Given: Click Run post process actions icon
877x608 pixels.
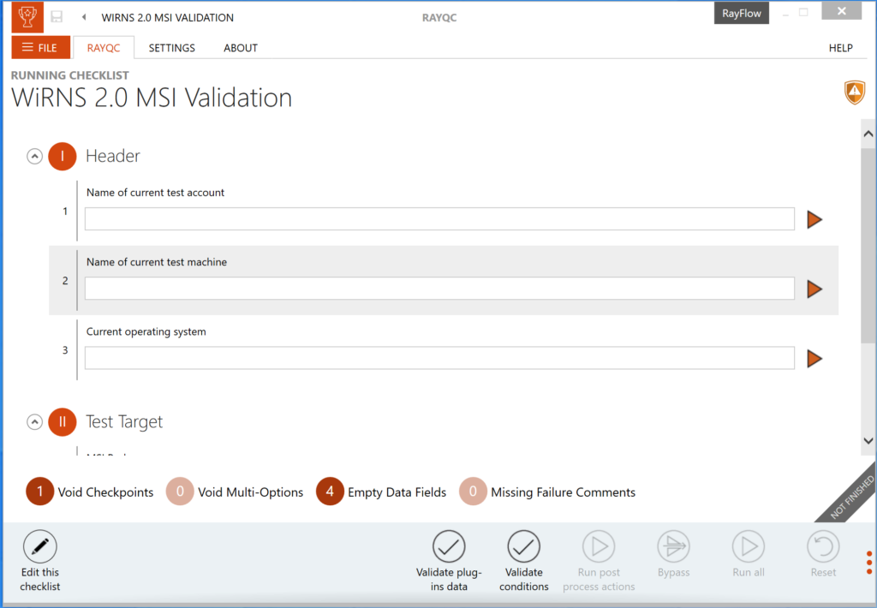Looking at the screenshot, I should pyautogui.click(x=599, y=546).
